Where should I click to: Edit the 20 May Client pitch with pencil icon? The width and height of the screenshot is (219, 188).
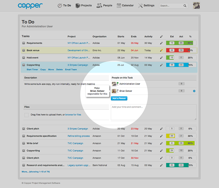pyautogui.click(x=161, y=129)
